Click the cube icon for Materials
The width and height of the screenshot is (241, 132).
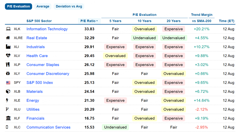pos(8,91)
